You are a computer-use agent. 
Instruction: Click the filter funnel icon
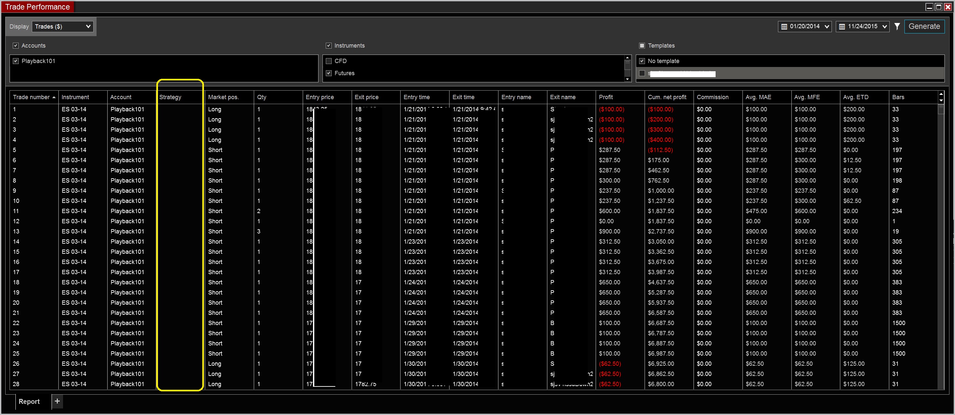[897, 26]
